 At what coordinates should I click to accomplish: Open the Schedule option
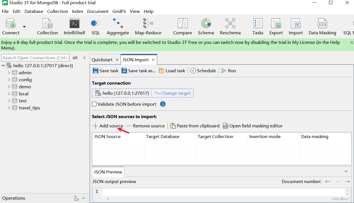click(203, 71)
